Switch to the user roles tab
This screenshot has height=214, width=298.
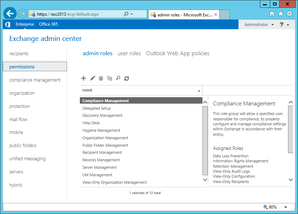tap(129, 53)
